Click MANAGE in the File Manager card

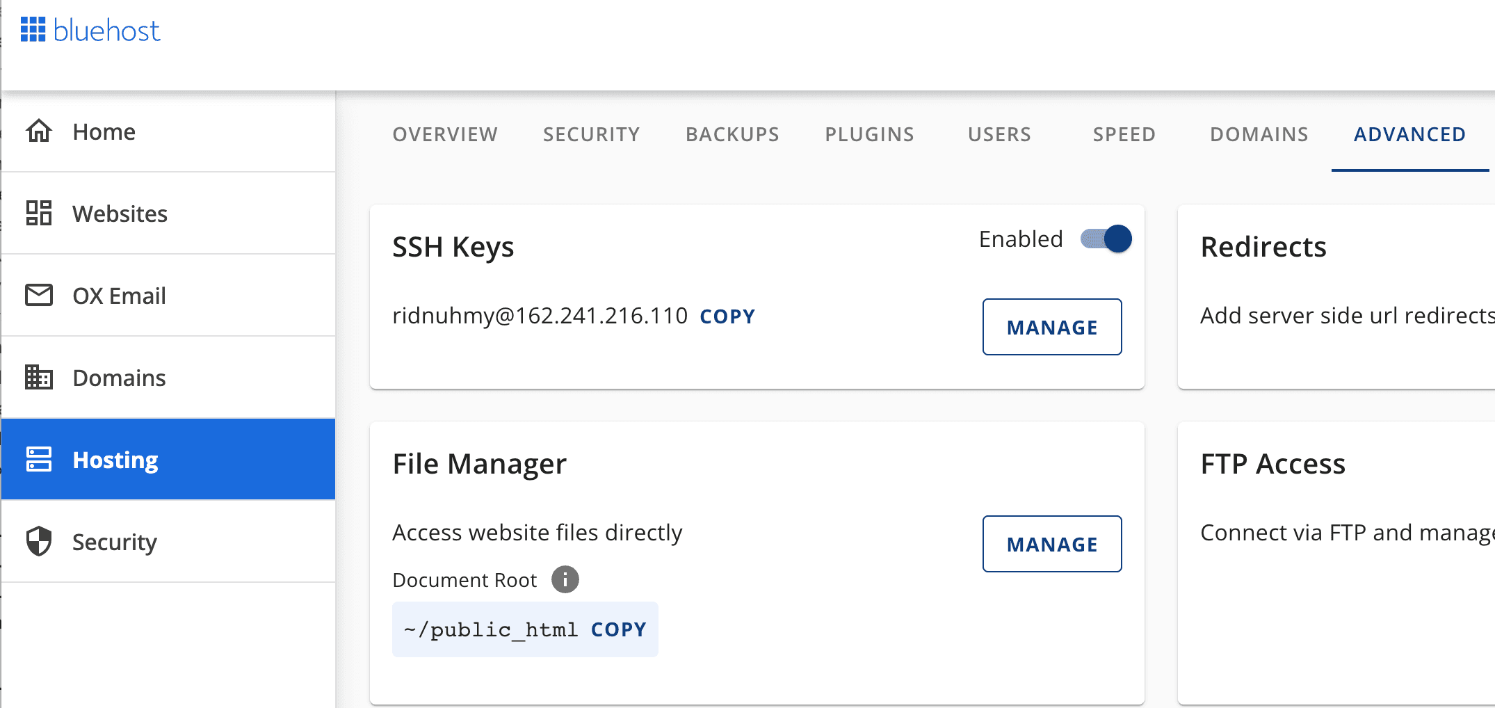1052,544
